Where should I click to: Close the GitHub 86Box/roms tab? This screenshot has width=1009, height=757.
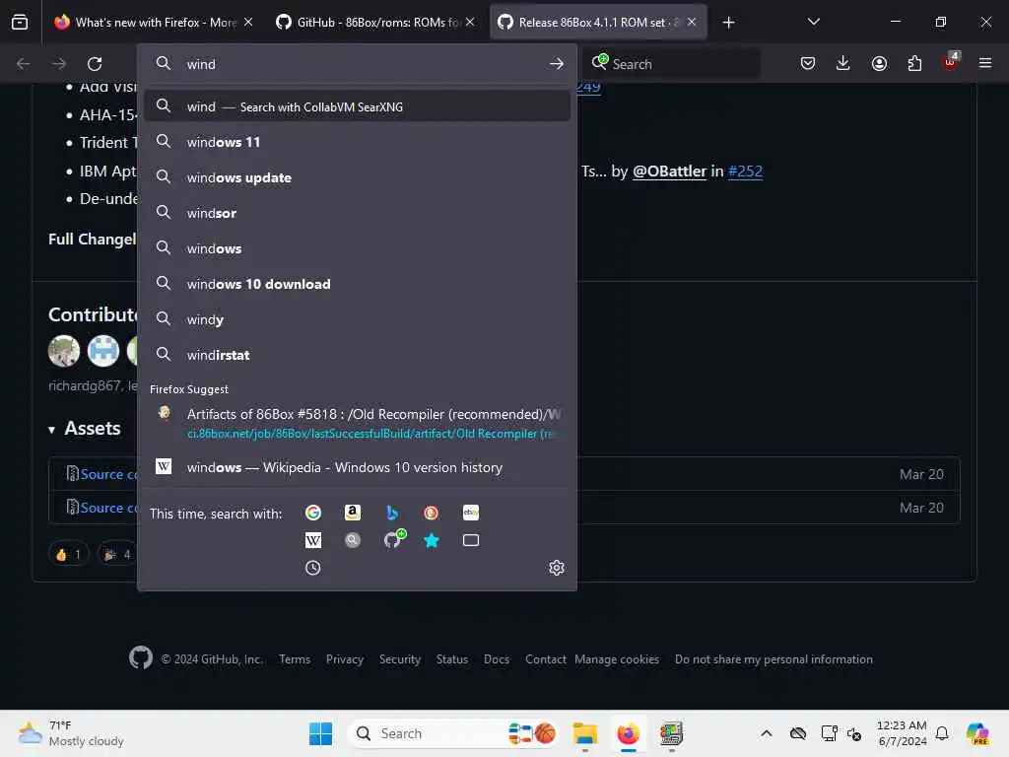pos(470,22)
